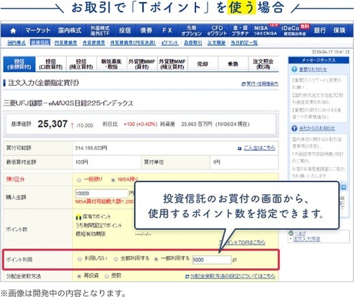This screenshot has height=297, width=354.
Task: Switch to the 外貨建MMF(買付) tab
Action: tap(142, 64)
